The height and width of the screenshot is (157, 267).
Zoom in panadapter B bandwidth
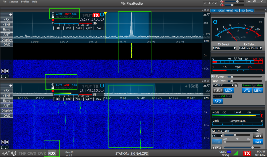(7, 147)
